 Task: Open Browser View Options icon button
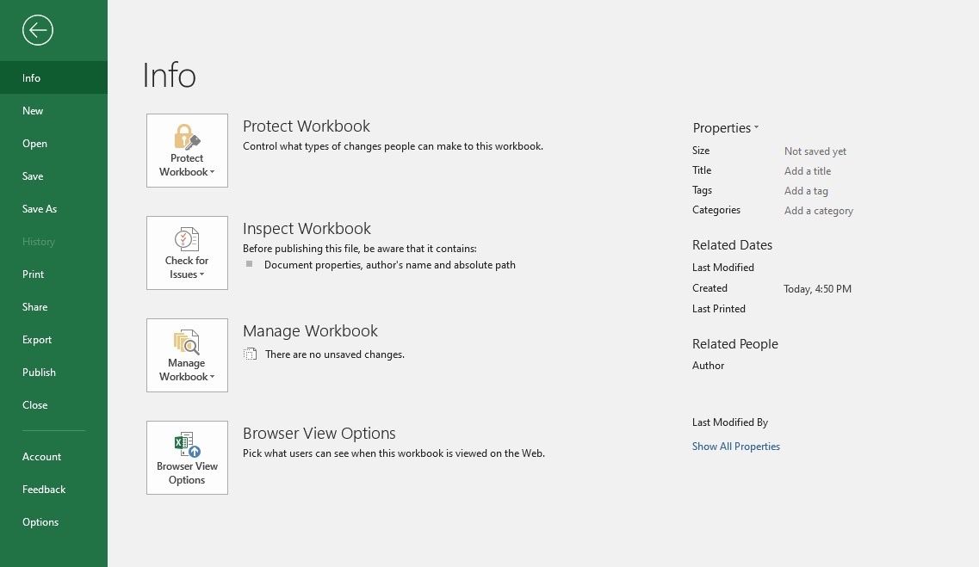187,458
